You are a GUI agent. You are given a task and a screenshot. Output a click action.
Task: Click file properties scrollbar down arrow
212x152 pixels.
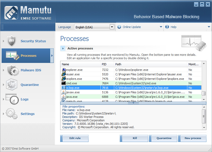204,128
